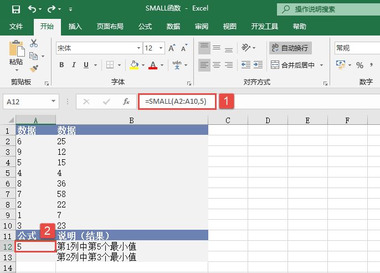
Task: Toggle Bold formatting
Action: (61, 65)
